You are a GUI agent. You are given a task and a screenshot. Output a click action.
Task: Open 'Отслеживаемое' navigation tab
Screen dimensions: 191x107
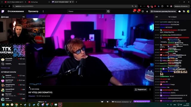point(16,11)
